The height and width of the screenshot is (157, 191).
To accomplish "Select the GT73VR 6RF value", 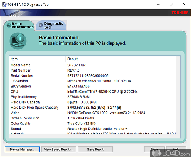I will [x=77, y=65].
